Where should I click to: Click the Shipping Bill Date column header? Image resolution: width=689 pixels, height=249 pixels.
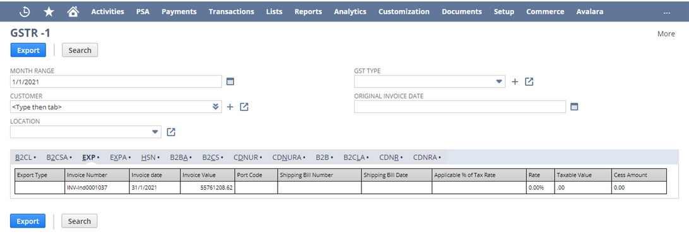[397, 175]
